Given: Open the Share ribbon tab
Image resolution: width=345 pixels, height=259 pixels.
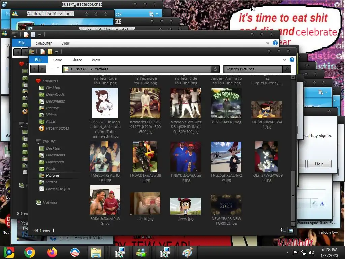Looking at the screenshot, I should 76,60.
